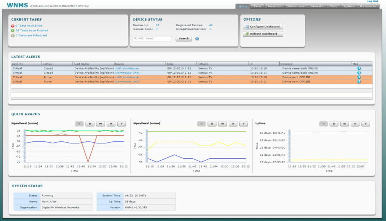386x221 pixels.
Task: Sort alerts by Time column header
Action: [170, 64]
